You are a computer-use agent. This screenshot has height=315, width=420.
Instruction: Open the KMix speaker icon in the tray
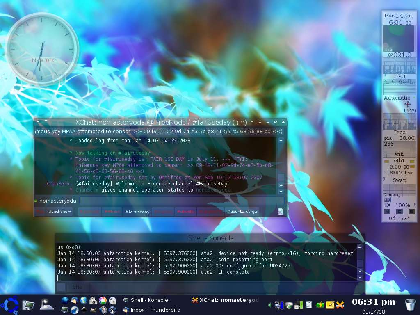(288, 305)
